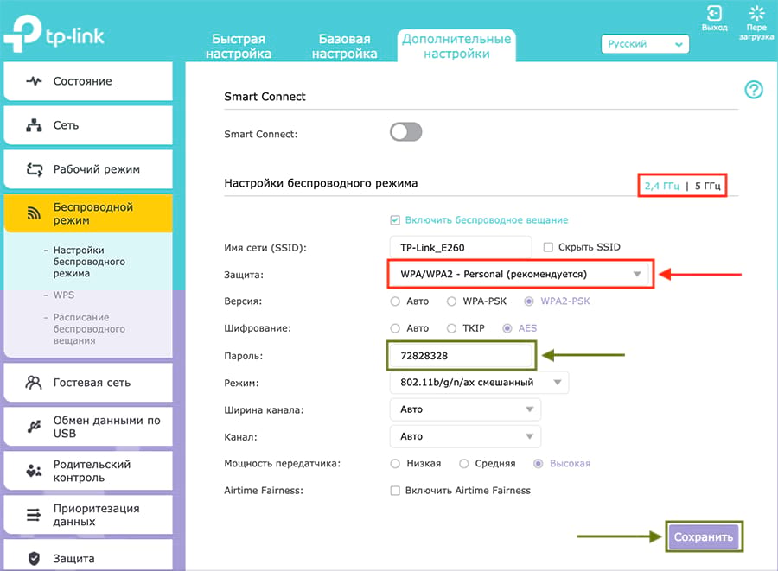The width and height of the screenshot is (778, 571).
Task: Select AES encryption radio
Action: coord(507,328)
